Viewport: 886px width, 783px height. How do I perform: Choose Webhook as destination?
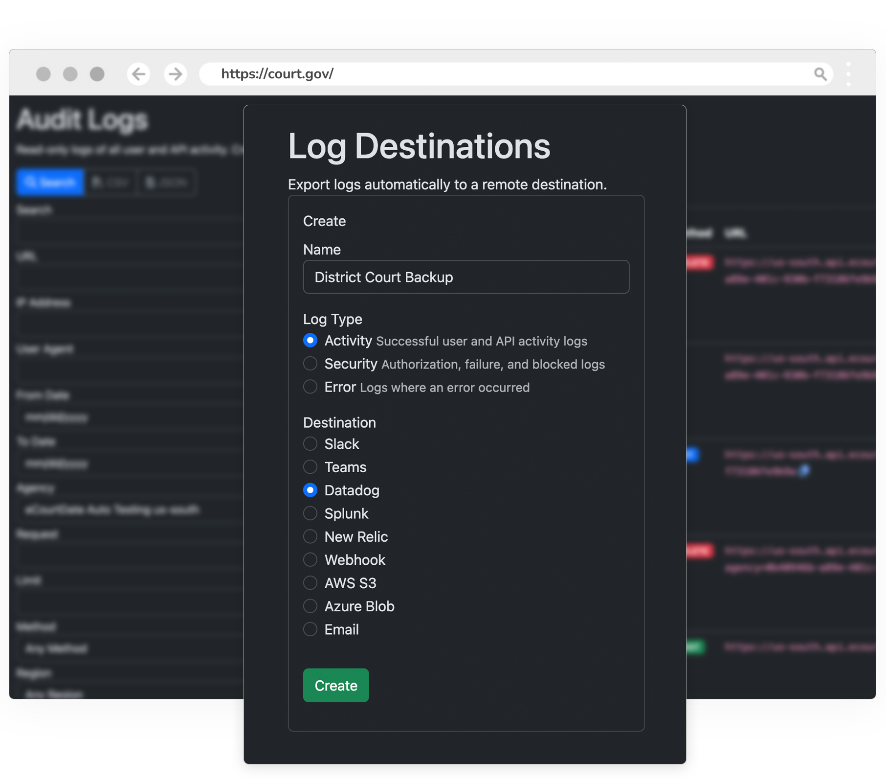310,559
